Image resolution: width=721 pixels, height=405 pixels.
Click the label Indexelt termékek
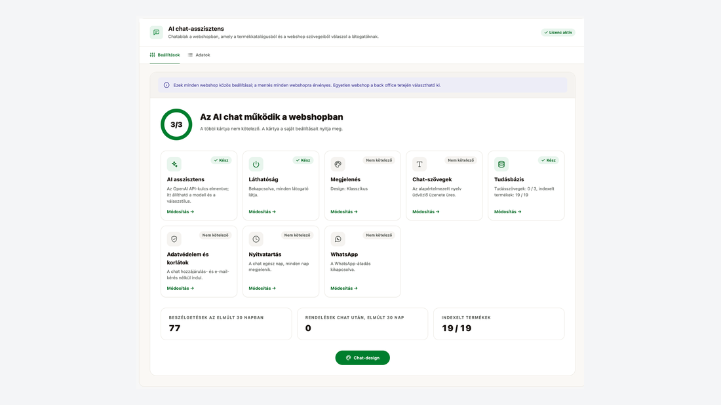click(x=466, y=317)
